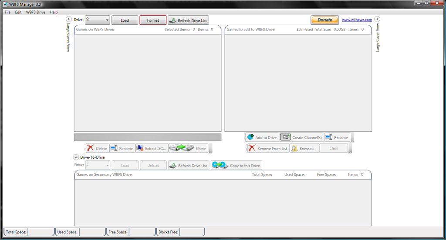Click the "Selected Items:" label

177,29
